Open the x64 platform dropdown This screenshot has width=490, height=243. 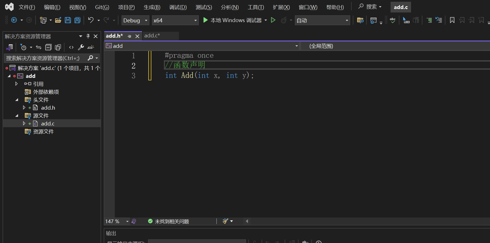coord(175,20)
